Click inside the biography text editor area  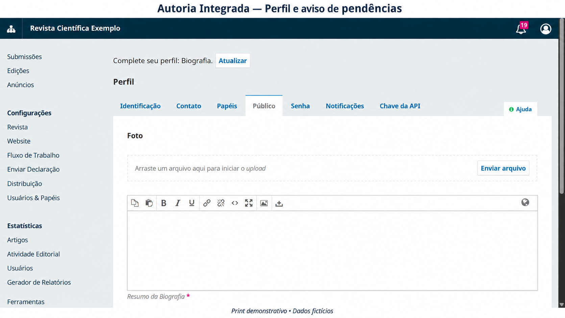coord(332,250)
